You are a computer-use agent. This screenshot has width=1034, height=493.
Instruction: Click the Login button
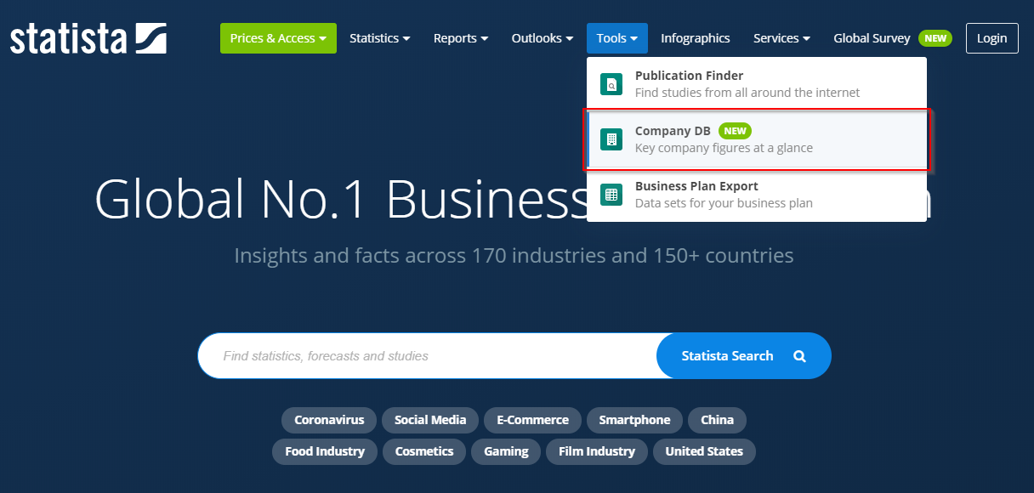pyautogui.click(x=992, y=38)
